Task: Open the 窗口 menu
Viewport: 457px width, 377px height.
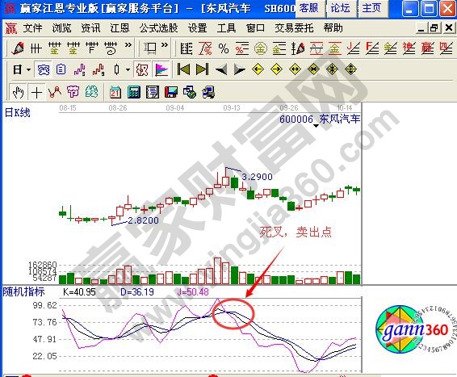Action: click(x=255, y=28)
